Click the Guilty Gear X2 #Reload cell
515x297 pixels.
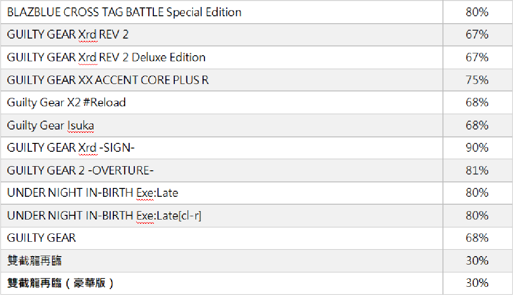66,103
